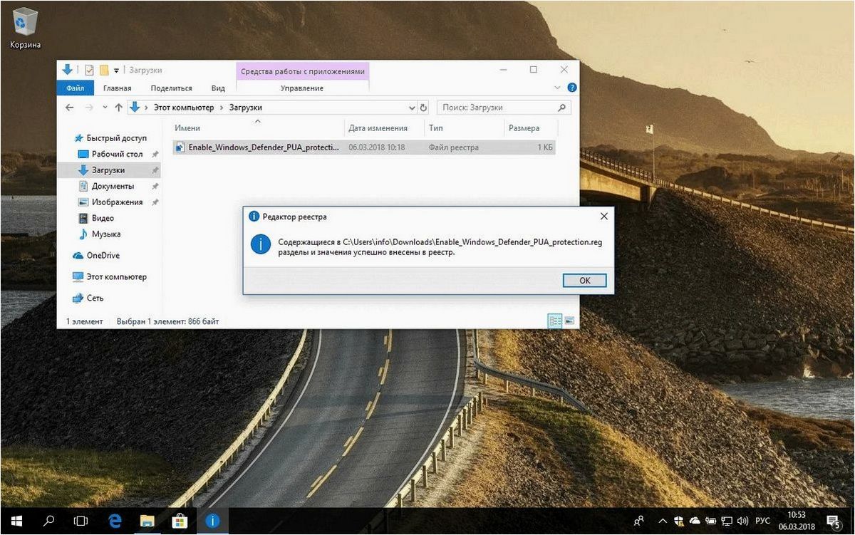Click the Properties quick access icon
This screenshot has height=535, width=855.
point(89,70)
